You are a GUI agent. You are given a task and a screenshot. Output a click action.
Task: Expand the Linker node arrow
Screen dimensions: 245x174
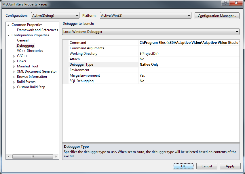pyautogui.click(x=14, y=61)
